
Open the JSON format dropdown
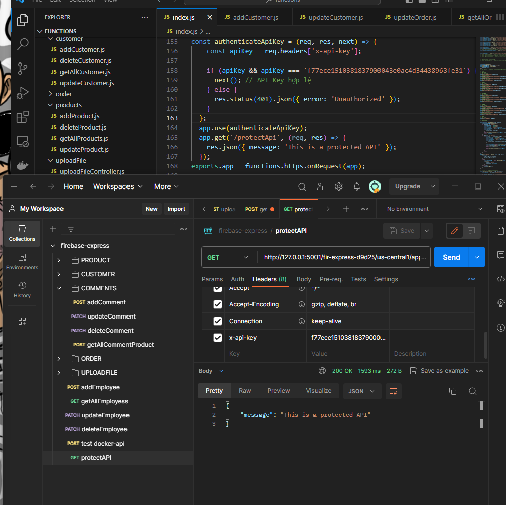tap(362, 391)
